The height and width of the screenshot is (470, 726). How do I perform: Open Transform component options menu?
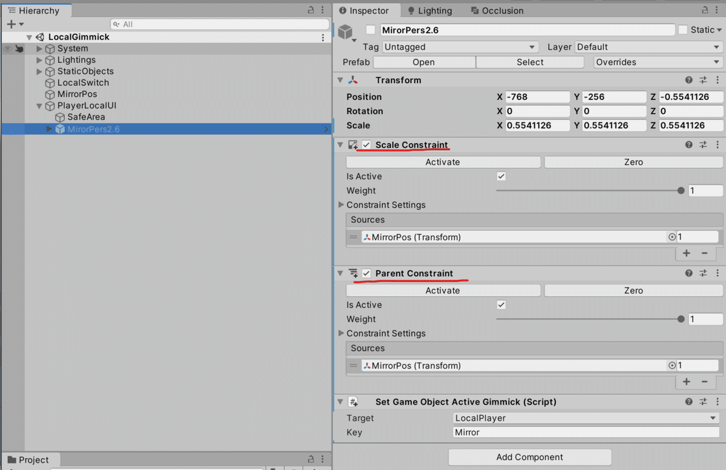click(x=717, y=80)
